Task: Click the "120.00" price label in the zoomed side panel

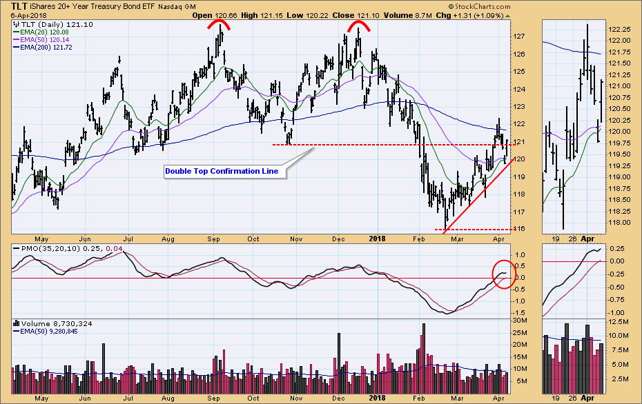Action: [x=619, y=132]
